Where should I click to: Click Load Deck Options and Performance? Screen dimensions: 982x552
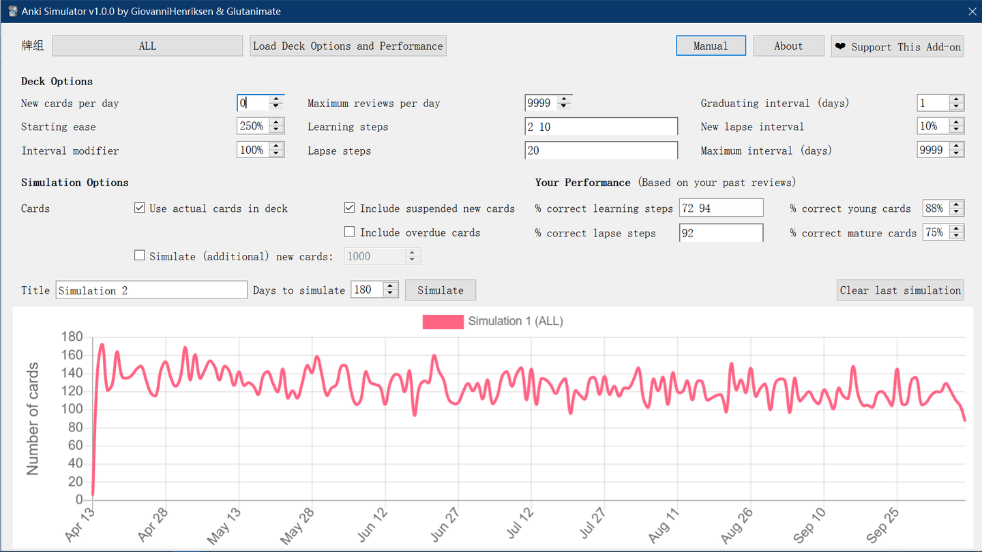(348, 46)
